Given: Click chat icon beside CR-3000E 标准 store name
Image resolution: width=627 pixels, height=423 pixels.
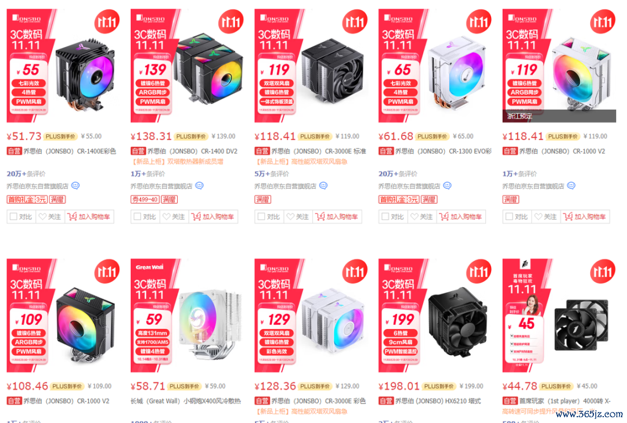Looking at the screenshot, I should pos(323,186).
